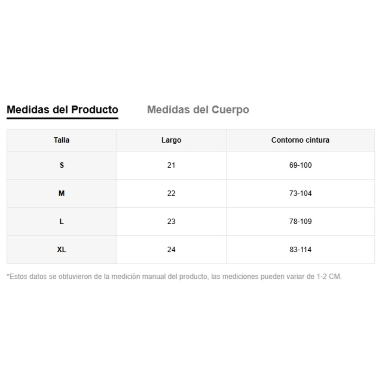Click the Talla column header
382x382 pixels.
click(x=62, y=140)
